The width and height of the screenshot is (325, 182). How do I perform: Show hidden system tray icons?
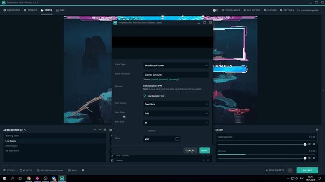click(288, 178)
